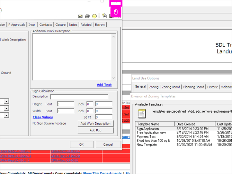Open the topmost of three left-side dropdown arrows
The image size is (232, 174).
click(7, 102)
